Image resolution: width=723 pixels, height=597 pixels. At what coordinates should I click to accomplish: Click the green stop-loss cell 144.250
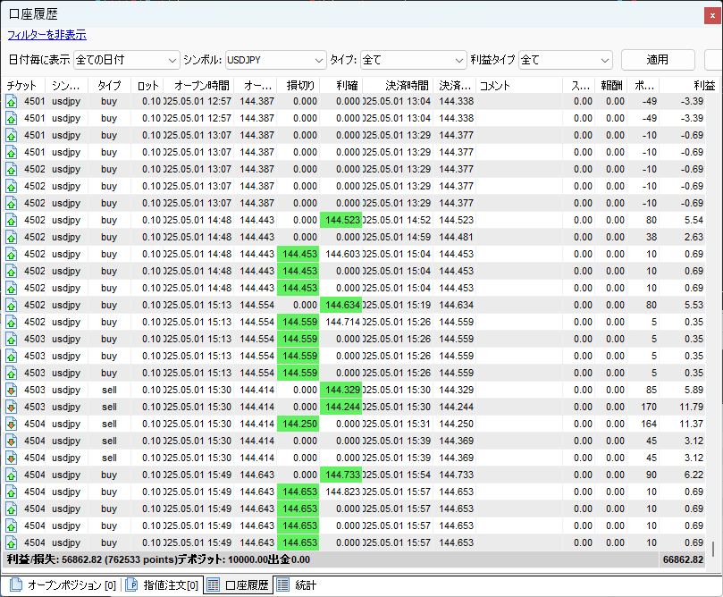click(x=298, y=425)
